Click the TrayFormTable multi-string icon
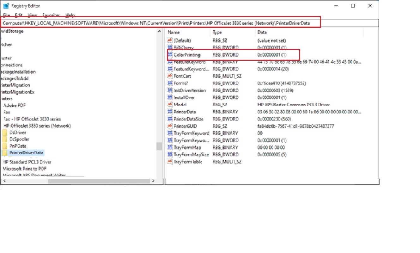The width and height of the screenshot is (420, 253). tap(170, 162)
